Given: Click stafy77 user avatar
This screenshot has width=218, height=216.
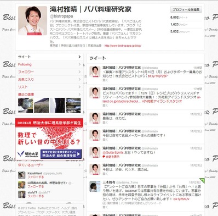Looking at the screenshot, I should [x=22, y=195].
